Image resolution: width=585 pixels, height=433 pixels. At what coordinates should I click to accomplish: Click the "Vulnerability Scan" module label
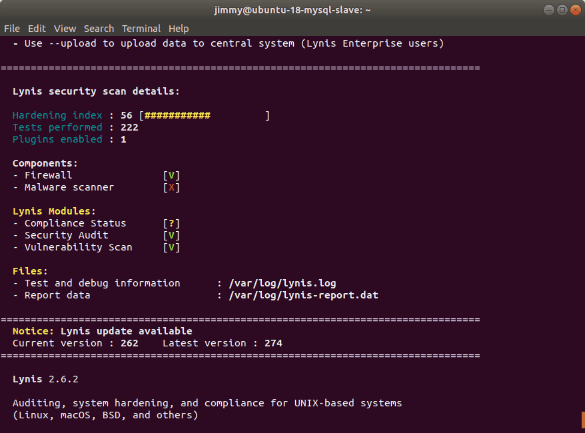[79, 247]
